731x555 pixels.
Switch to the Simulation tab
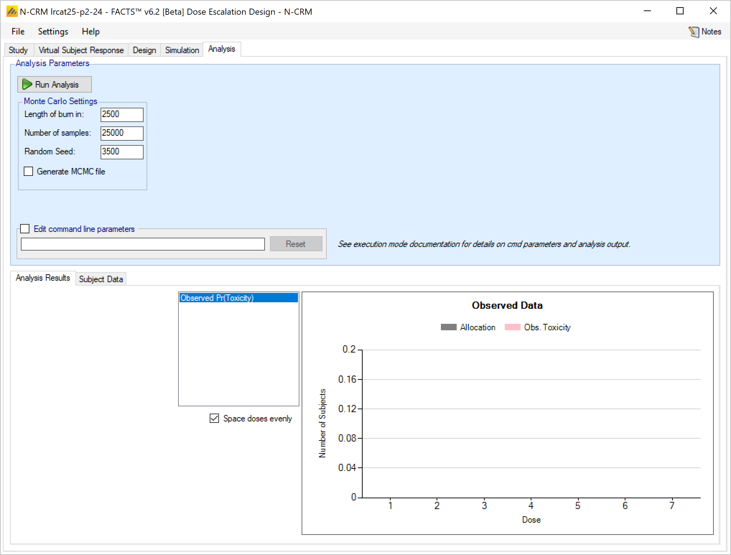[182, 50]
